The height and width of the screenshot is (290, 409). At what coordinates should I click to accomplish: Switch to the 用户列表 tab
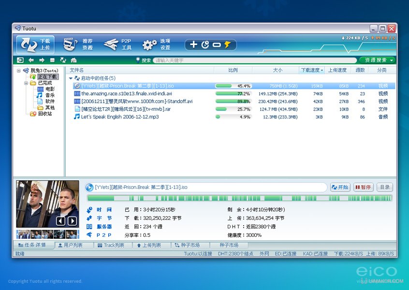coord(74,245)
